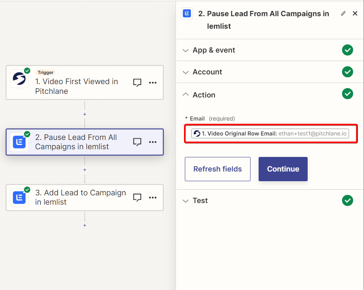This screenshot has width=364, height=290.
Task: Open more options for Add Lead to Campaign step
Action: click(x=152, y=197)
